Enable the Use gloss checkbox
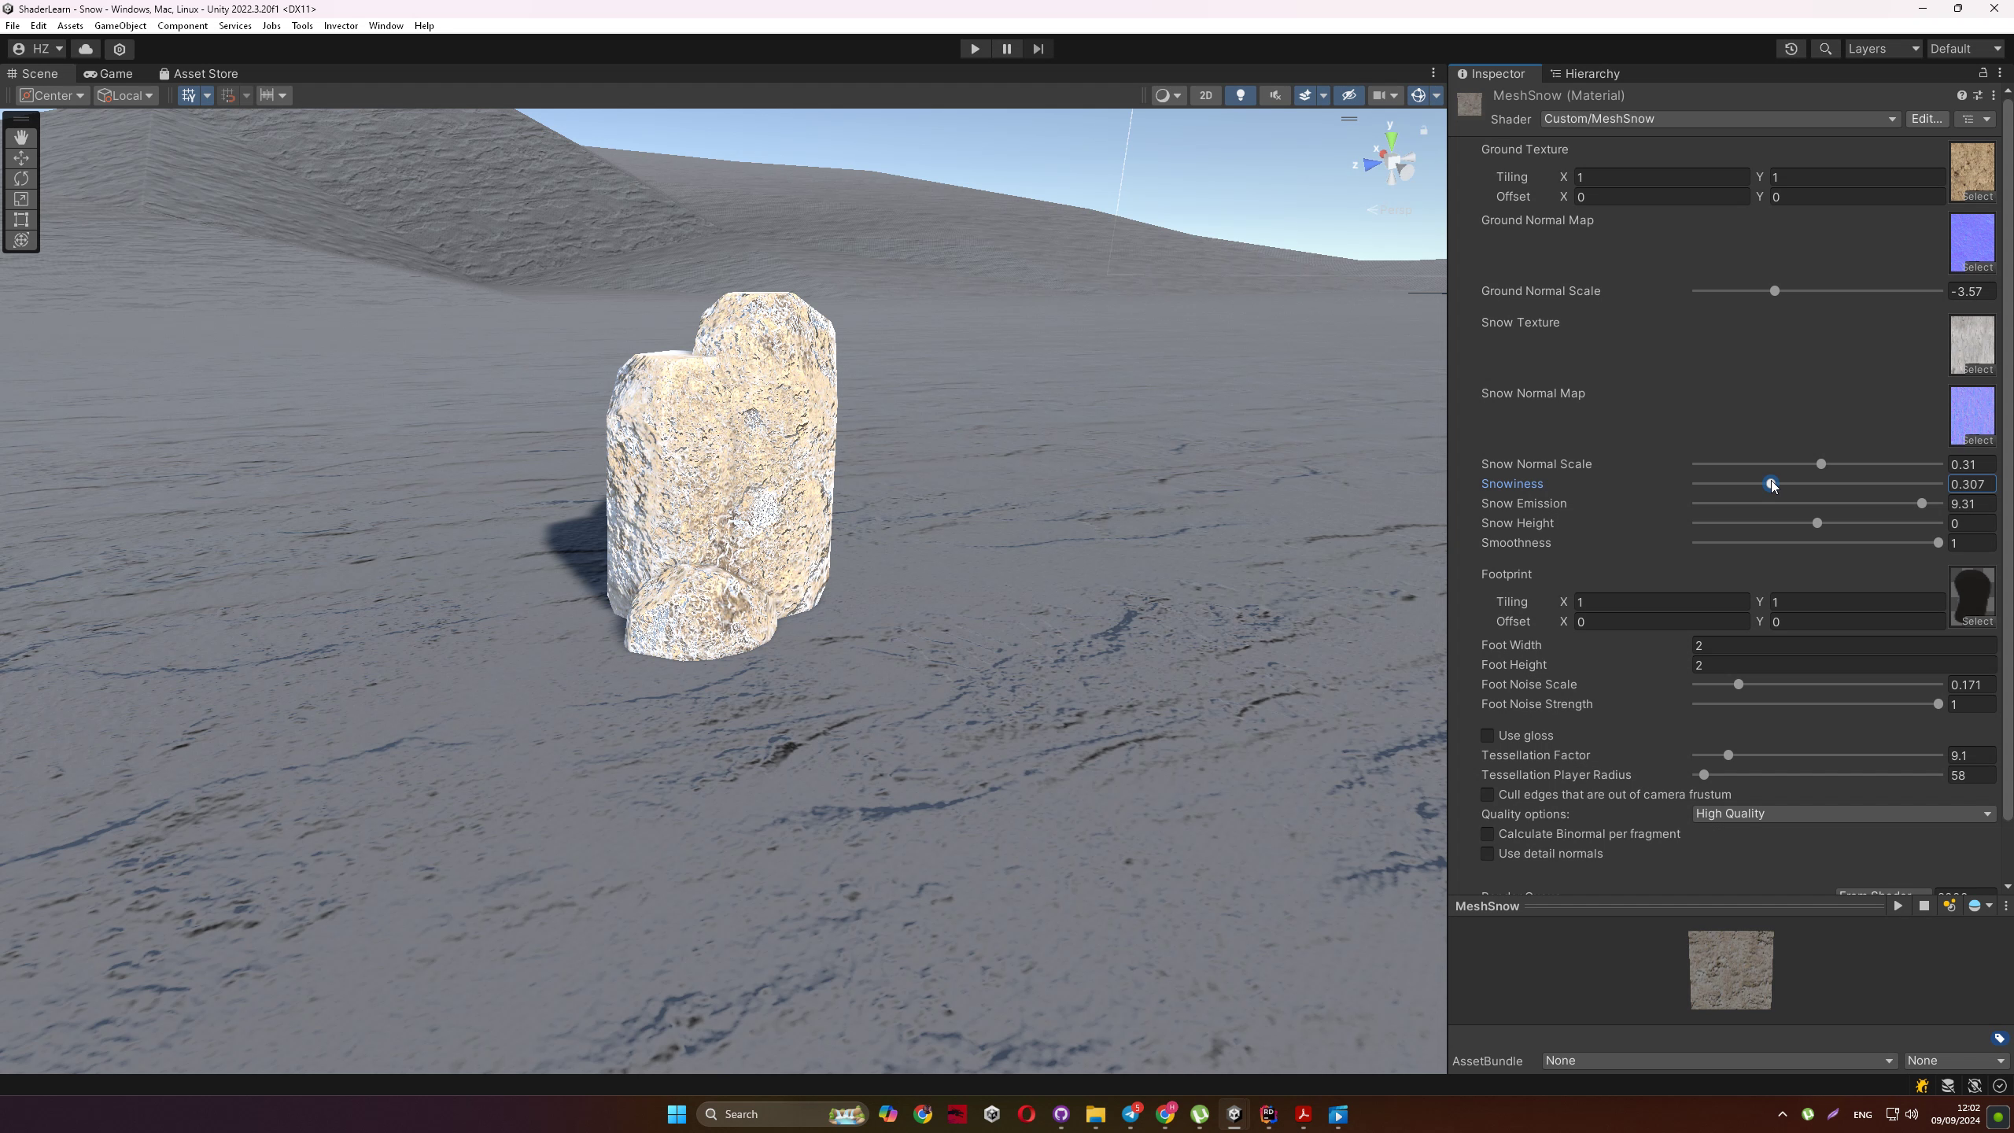The height and width of the screenshot is (1133, 2014). pos(1487,736)
